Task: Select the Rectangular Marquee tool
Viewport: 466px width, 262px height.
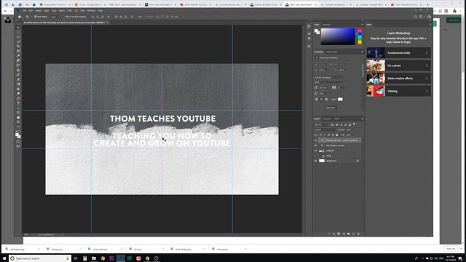Action: [x=18, y=32]
